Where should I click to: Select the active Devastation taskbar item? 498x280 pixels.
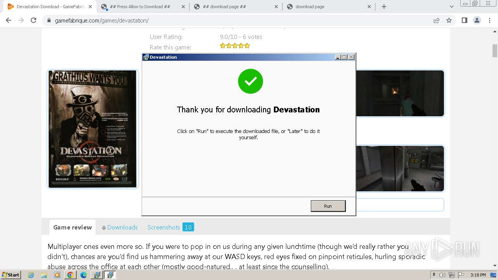[x=110, y=275]
